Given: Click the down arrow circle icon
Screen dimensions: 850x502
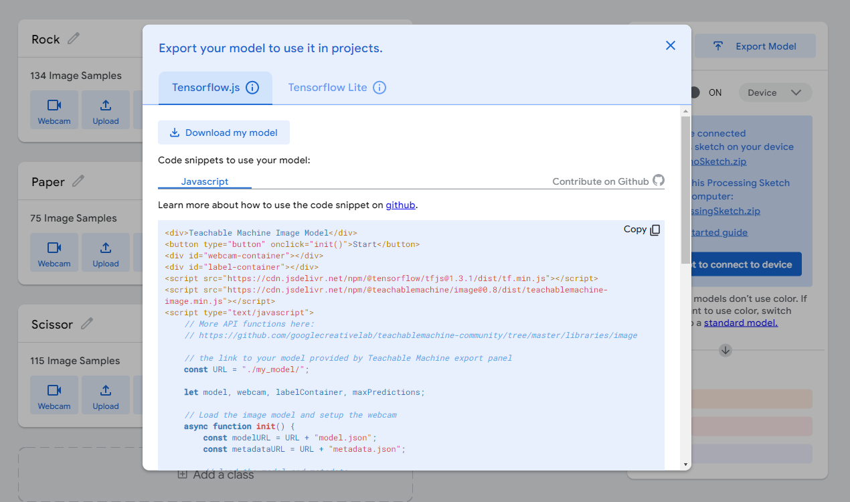Looking at the screenshot, I should [x=726, y=350].
